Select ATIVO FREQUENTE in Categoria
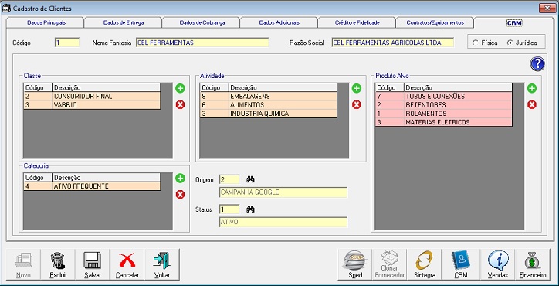 pyautogui.click(x=92, y=186)
